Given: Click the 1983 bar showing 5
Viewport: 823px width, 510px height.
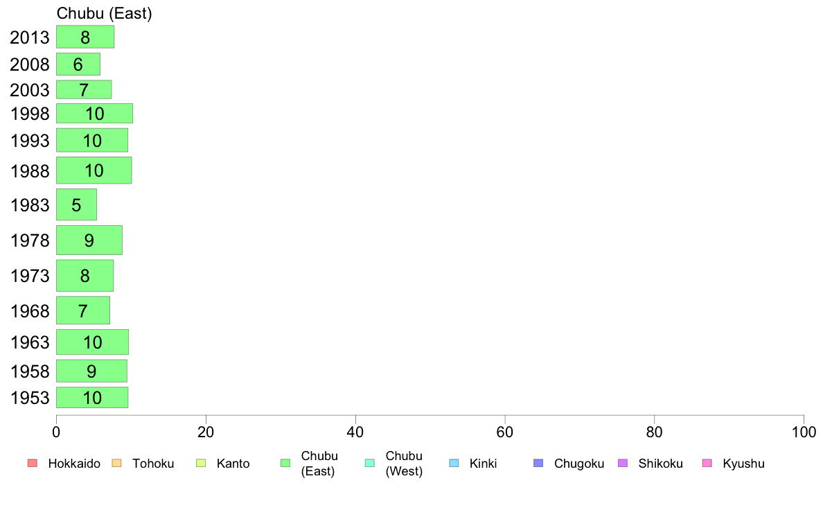Looking at the screenshot, I should tap(77, 204).
